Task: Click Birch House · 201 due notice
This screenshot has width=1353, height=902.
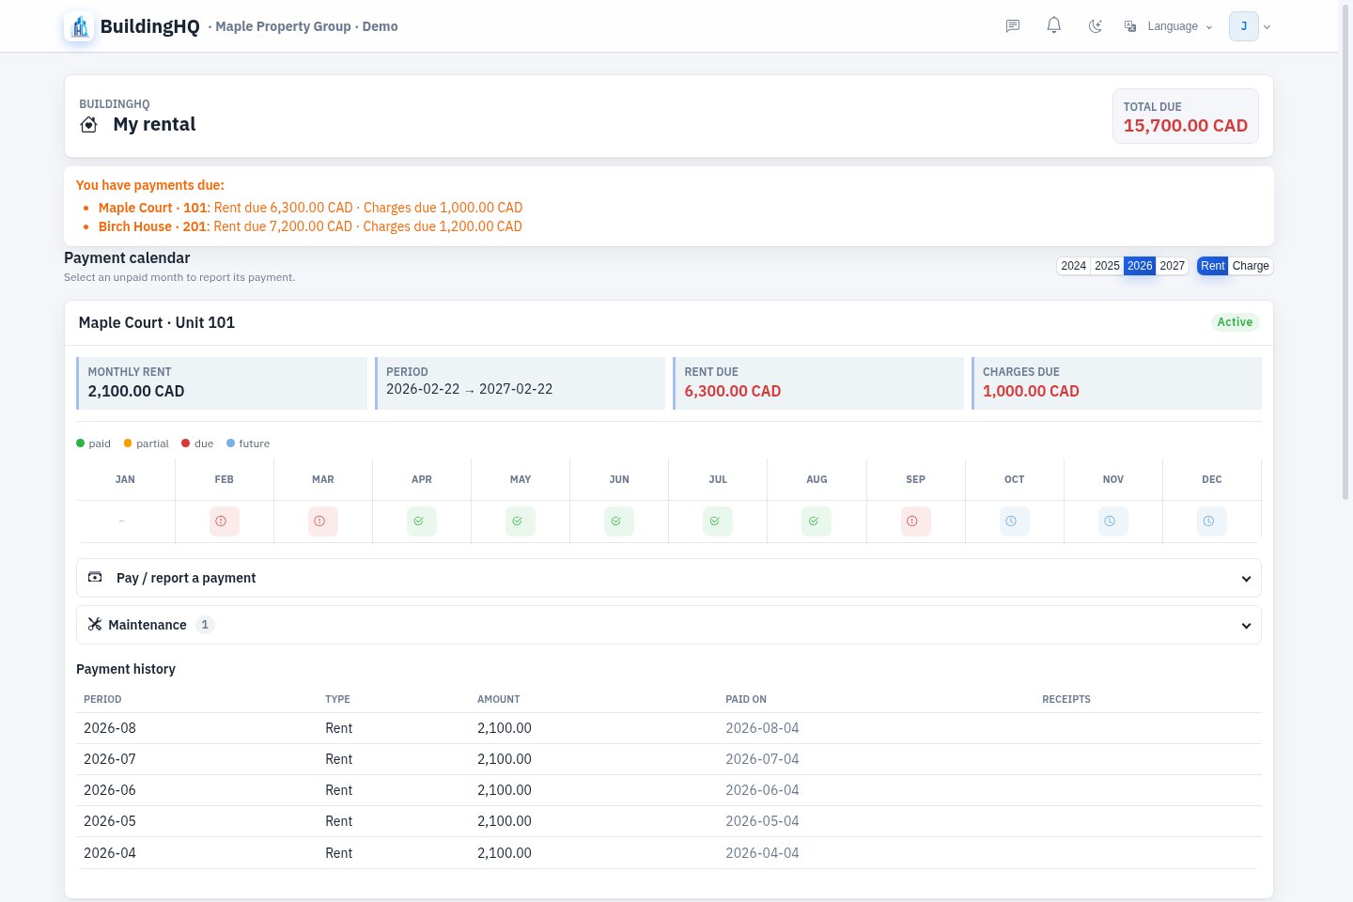Action: [310, 226]
